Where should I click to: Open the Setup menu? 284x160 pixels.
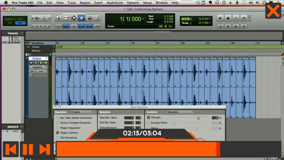pyautogui.click(x=147, y=3)
